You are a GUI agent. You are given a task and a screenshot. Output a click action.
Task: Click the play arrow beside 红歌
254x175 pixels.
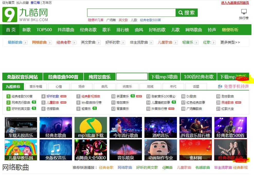(214, 43)
